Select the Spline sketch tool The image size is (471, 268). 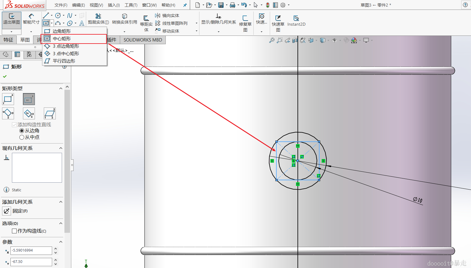tap(70, 16)
